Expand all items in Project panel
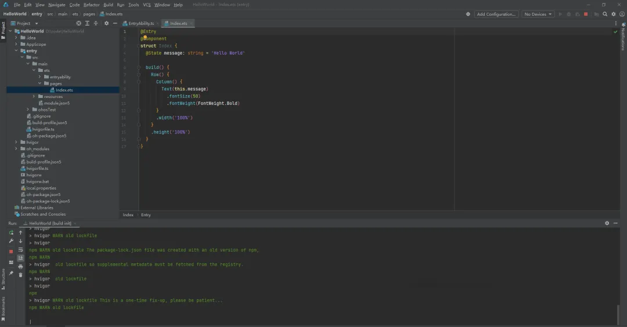This screenshot has width=627, height=327. (87, 24)
